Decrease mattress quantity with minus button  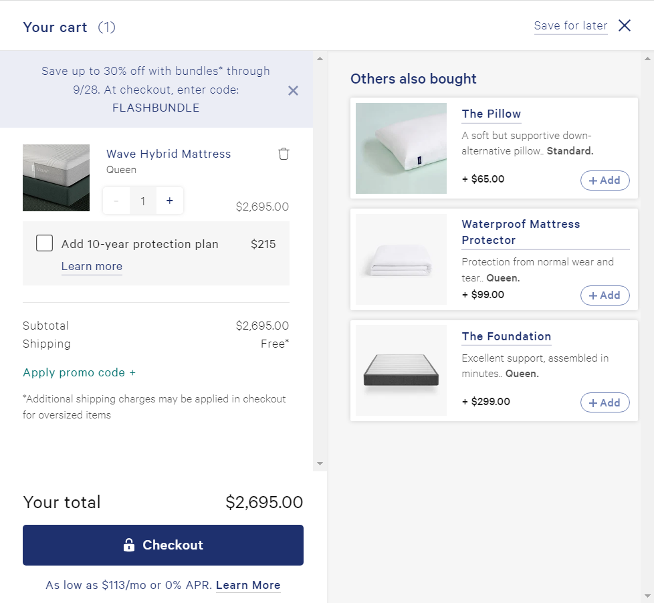pyautogui.click(x=116, y=201)
